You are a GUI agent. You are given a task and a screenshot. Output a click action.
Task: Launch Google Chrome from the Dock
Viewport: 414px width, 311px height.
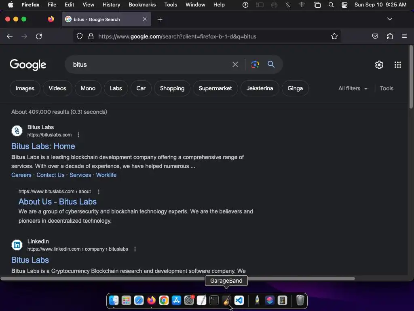(164, 300)
